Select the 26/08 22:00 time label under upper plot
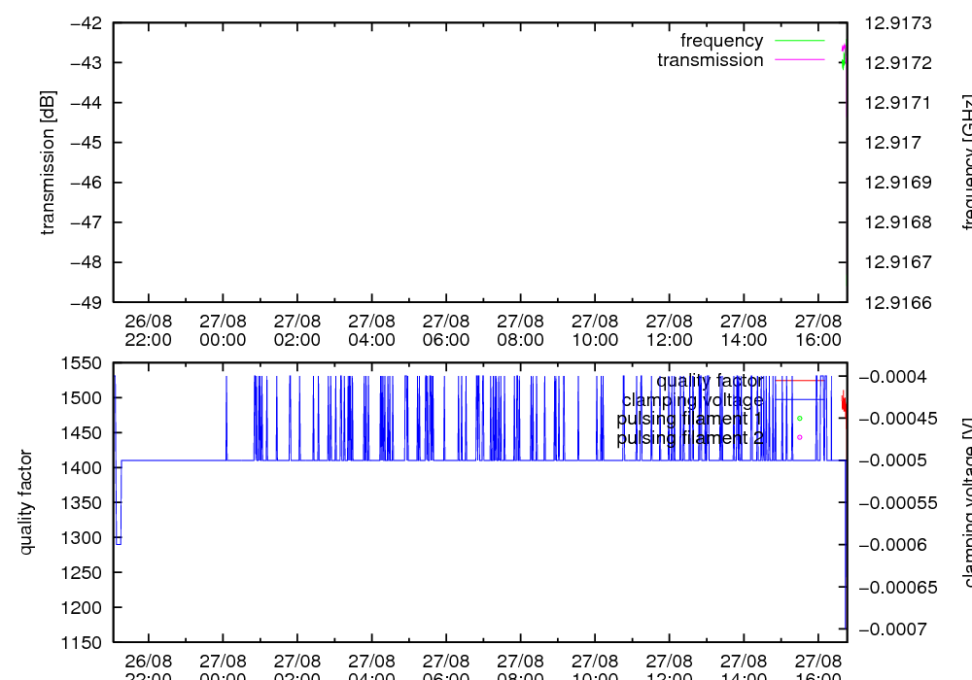This screenshot has height=680, width=972. 149,330
